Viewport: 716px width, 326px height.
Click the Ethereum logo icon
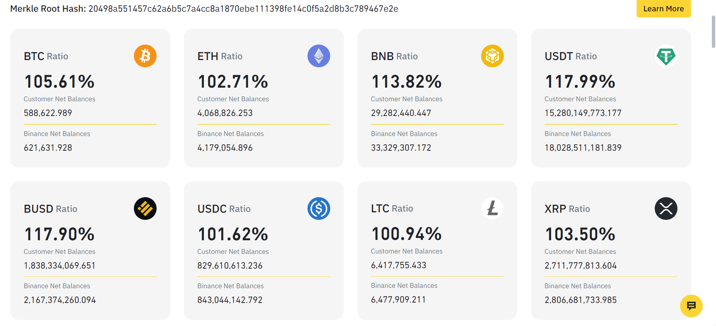318,56
